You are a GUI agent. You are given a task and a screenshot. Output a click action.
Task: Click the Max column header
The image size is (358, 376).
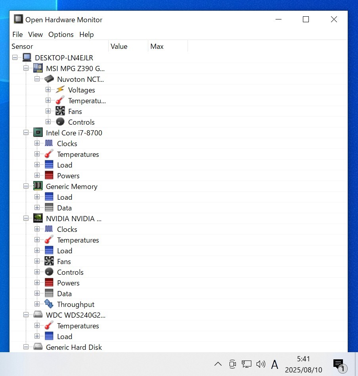(168, 46)
